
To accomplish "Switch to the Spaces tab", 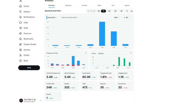I will [127, 6].
